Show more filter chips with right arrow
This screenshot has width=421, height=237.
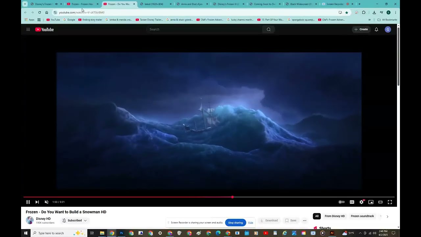[x=387, y=217]
